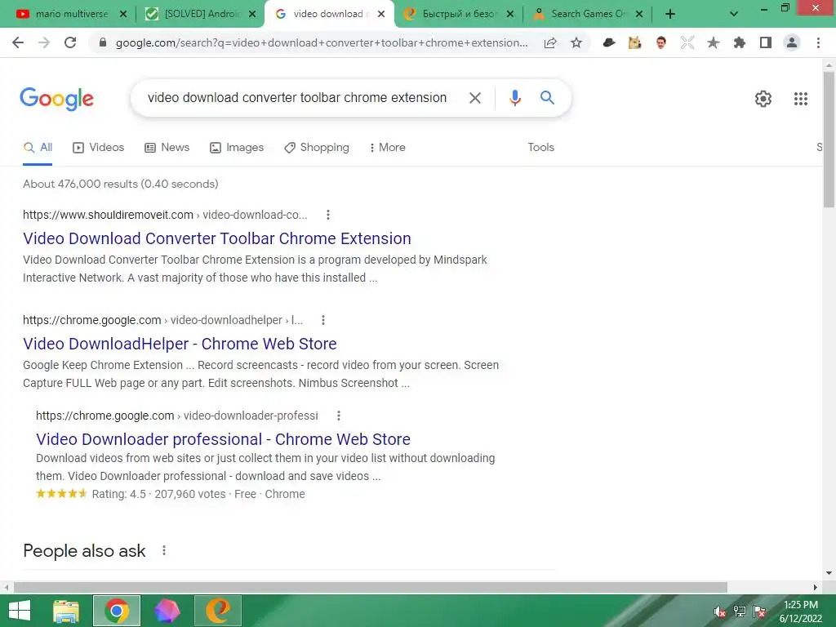The width and height of the screenshot is (836, 627).
Task: Open the Extensions puzzle piece menu
Action: [x=739, y=42]
